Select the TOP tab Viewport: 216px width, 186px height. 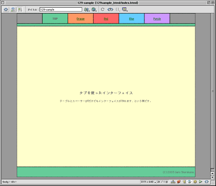(x=55, y=19)
